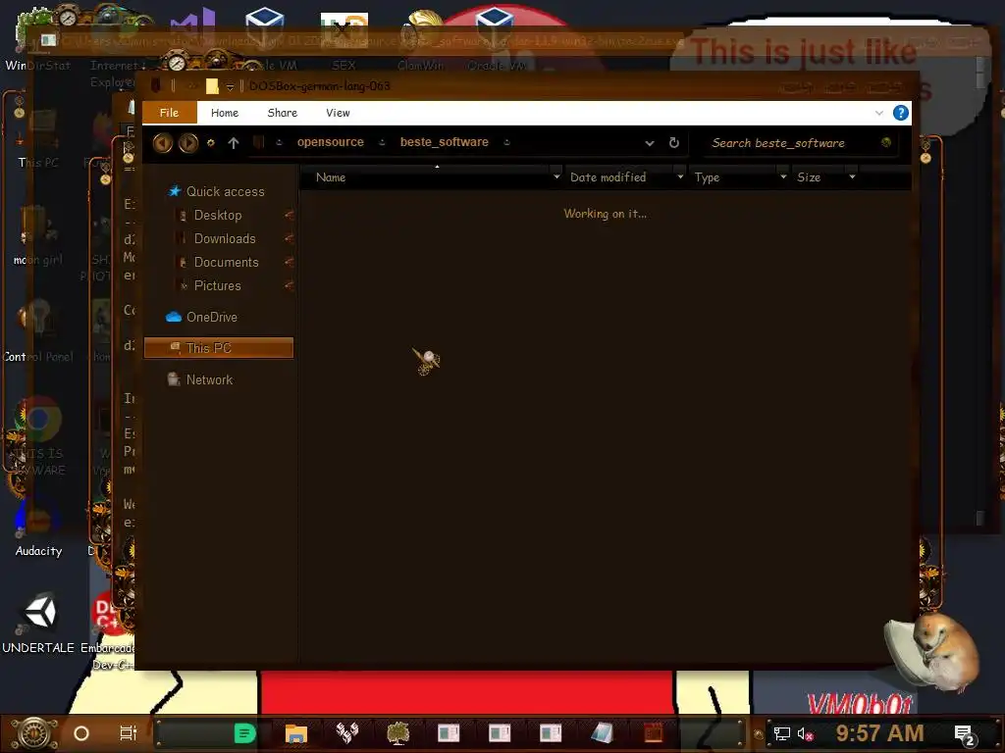The height and width of the screenshot is (753, 1005).
Task: Click the muted volume tray icon
Action: click(x=805, y=733)
